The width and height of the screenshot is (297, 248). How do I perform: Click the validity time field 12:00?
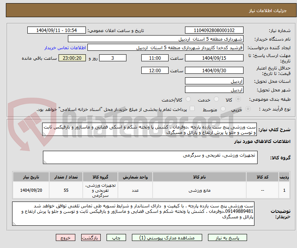click(155, 70)
